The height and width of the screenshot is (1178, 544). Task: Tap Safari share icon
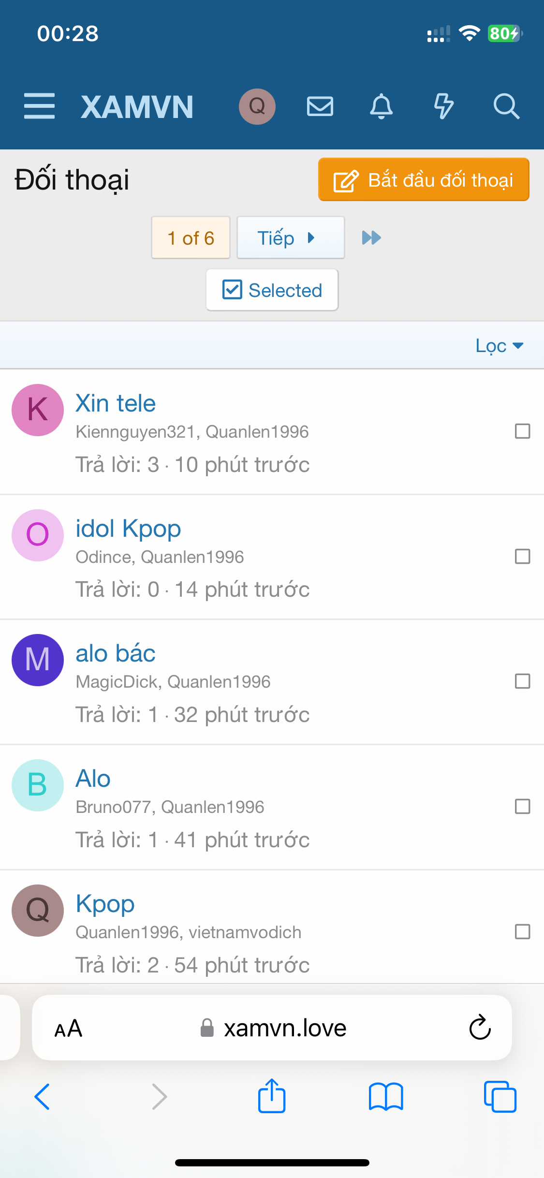pos(272,1096)
